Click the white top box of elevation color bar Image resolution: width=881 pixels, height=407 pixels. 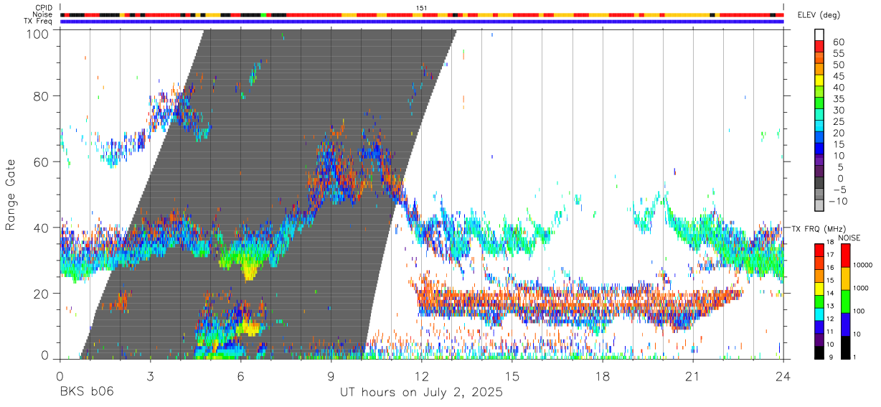[x=820, y=35]
